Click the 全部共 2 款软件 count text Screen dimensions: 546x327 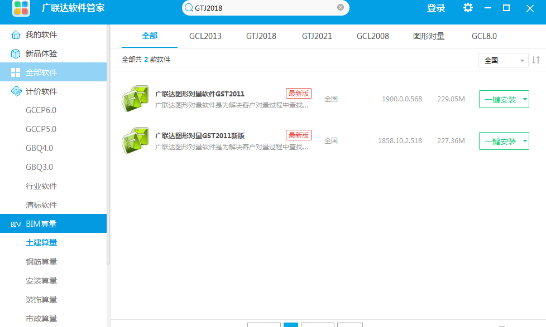146,60
